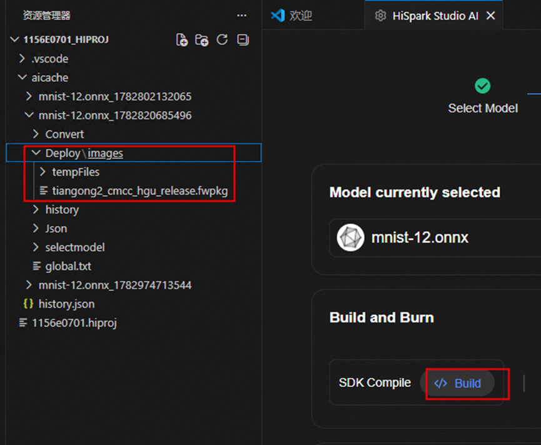Collapse the Deploy\images folder
Viewport: 541px width, 445px height.
[36, 152]
